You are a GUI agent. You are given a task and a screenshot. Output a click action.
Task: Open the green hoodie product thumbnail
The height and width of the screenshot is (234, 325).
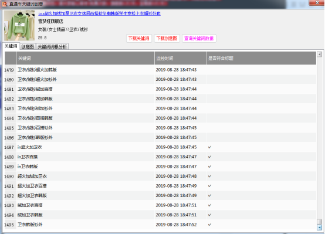point(19,25)
